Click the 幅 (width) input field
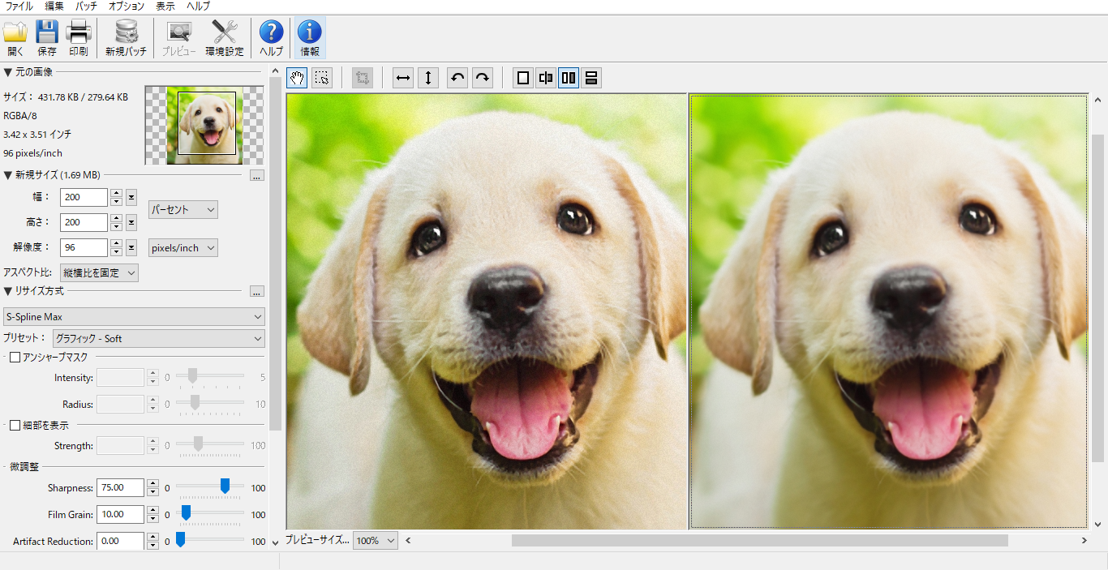 pyautogui.click(x=84, y=197)
